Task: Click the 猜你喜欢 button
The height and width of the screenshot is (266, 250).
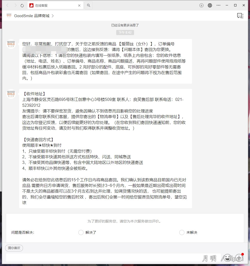Action: pyautogui.click(x=14, y=248)
